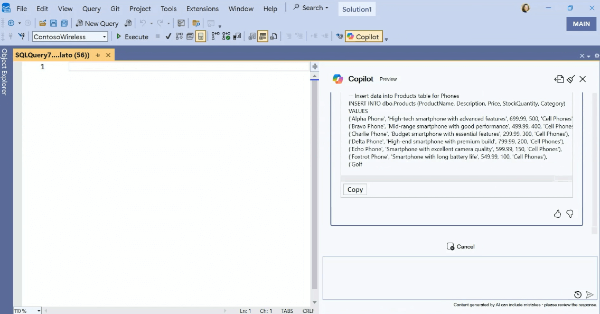Toggle the IntelliSense Enabled button
This screenshot has height=314, width=600.
coord(201,36)
